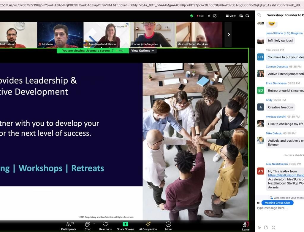
Task: Click the emoji icon in chat composer
Action: click(x=273, y=228)
